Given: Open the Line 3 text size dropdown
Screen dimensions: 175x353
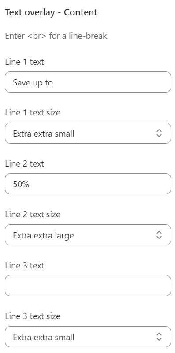Looking at the screenshot, I should click(x=88, y=337).
